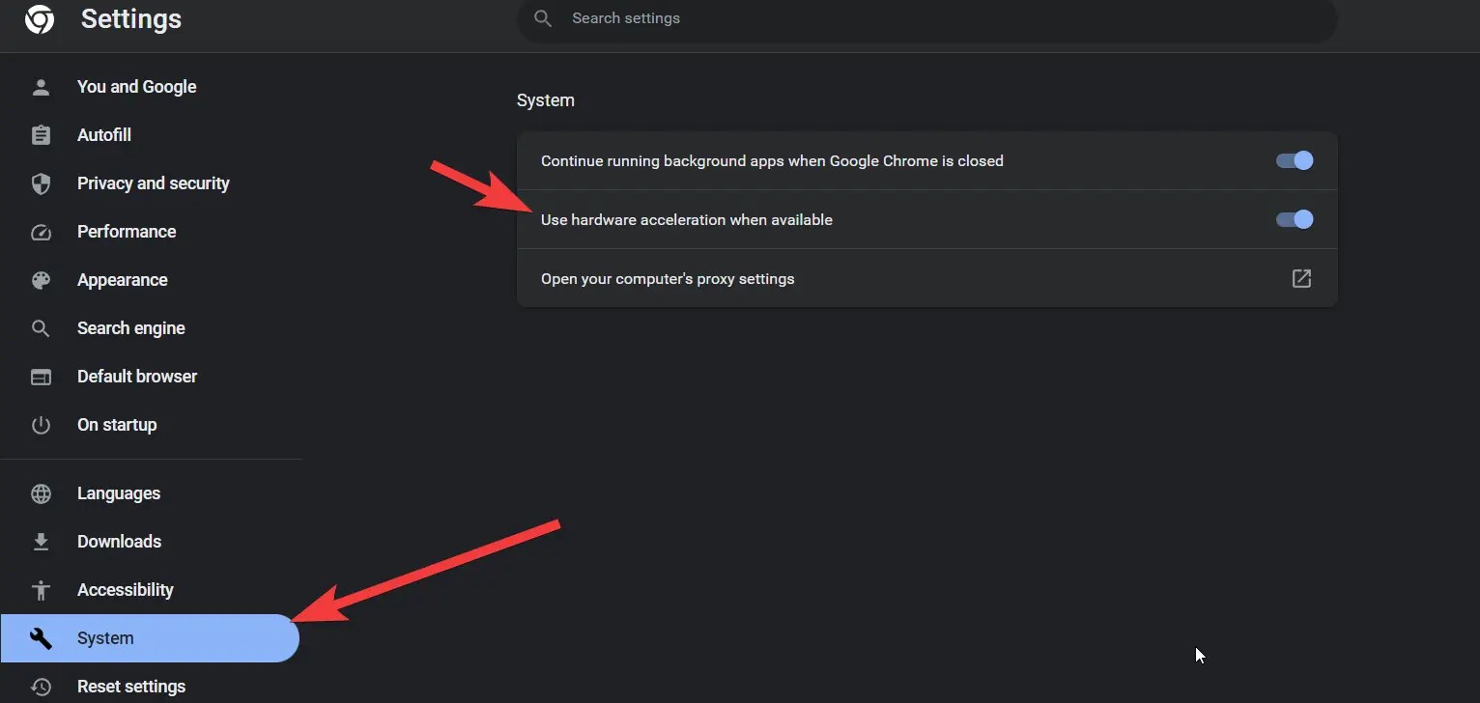
Task: Click the Search engine sidebar entry
Action: (131, 327)
